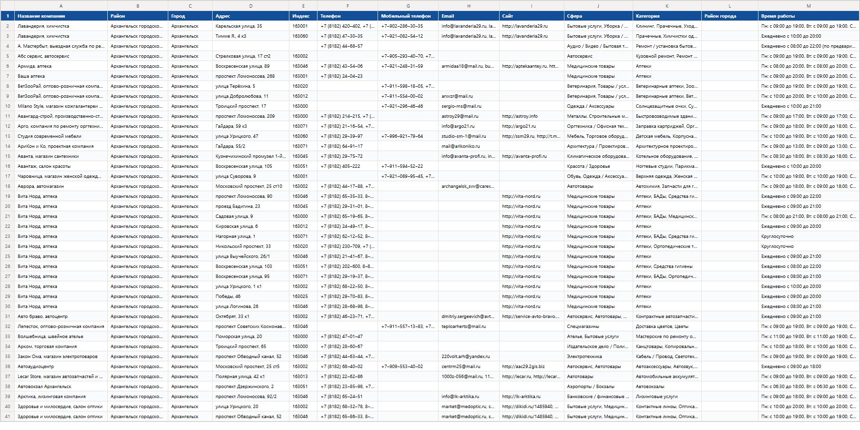Click the address "проспект Ломоносова, 209"
The height and width of the screenshot is (430, 860).
pos(251,116)
